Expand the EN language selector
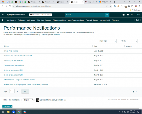This screenshot has height=114, width=142. coord(133,15)
